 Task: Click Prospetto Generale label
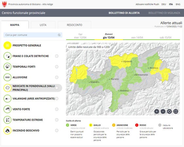[27, 46]
